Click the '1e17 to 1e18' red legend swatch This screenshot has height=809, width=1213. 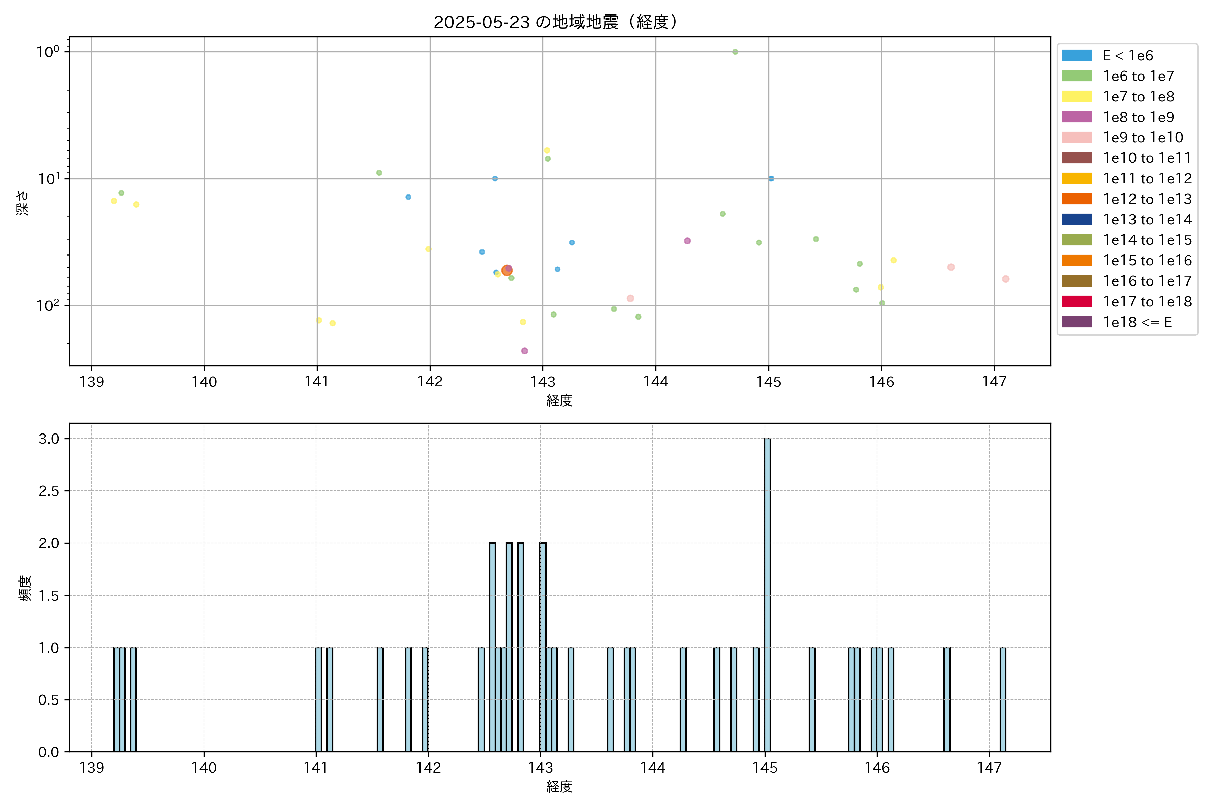point(1076,301)
